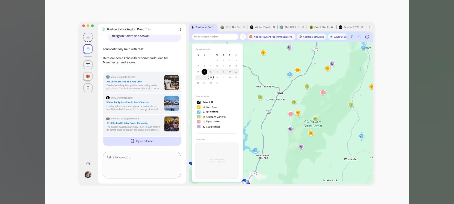This screenshot has width=454, height=204.
Task: Click the user profile avatar
Action: (x=88, y=175)
